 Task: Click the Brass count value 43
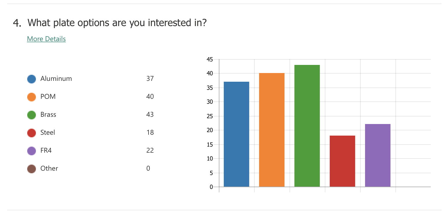click(x=150, y=114)
